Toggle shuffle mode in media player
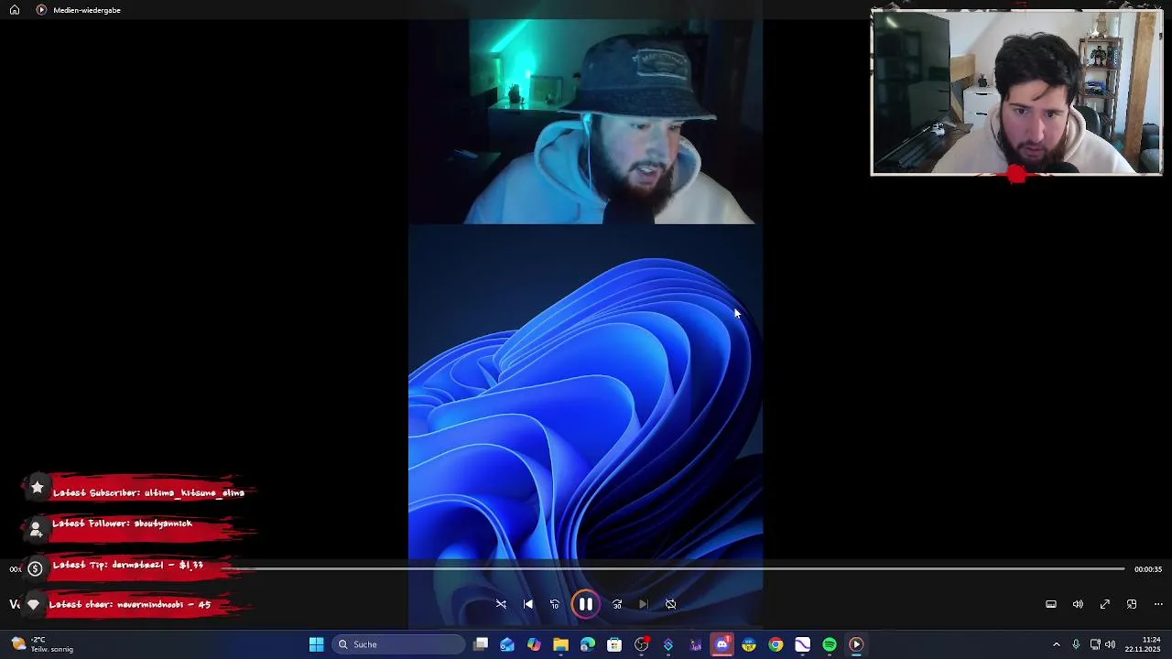This screenshot has height=659, width=1172. pos(501,604)
